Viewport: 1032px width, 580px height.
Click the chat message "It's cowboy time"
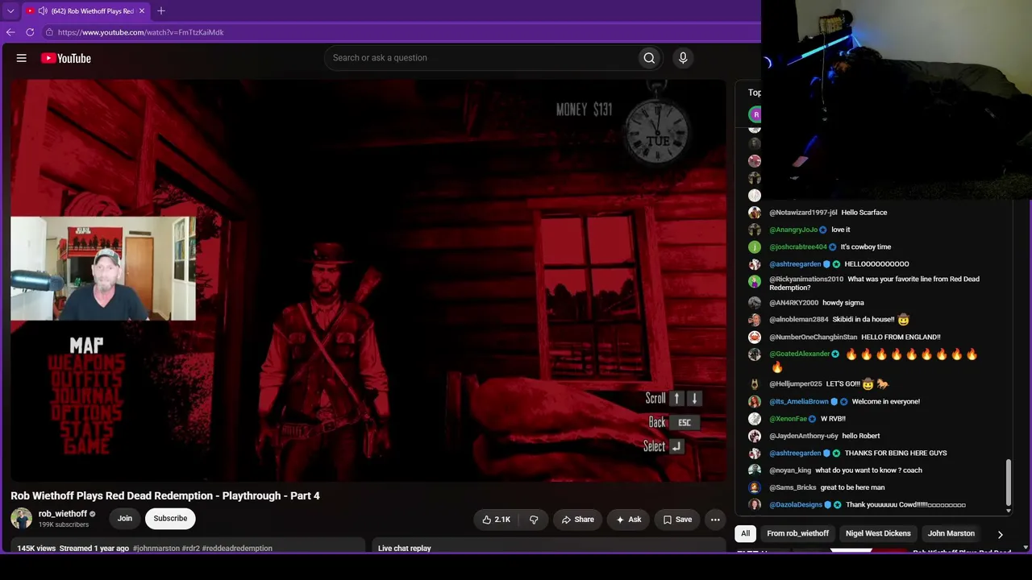coord(866,247)
